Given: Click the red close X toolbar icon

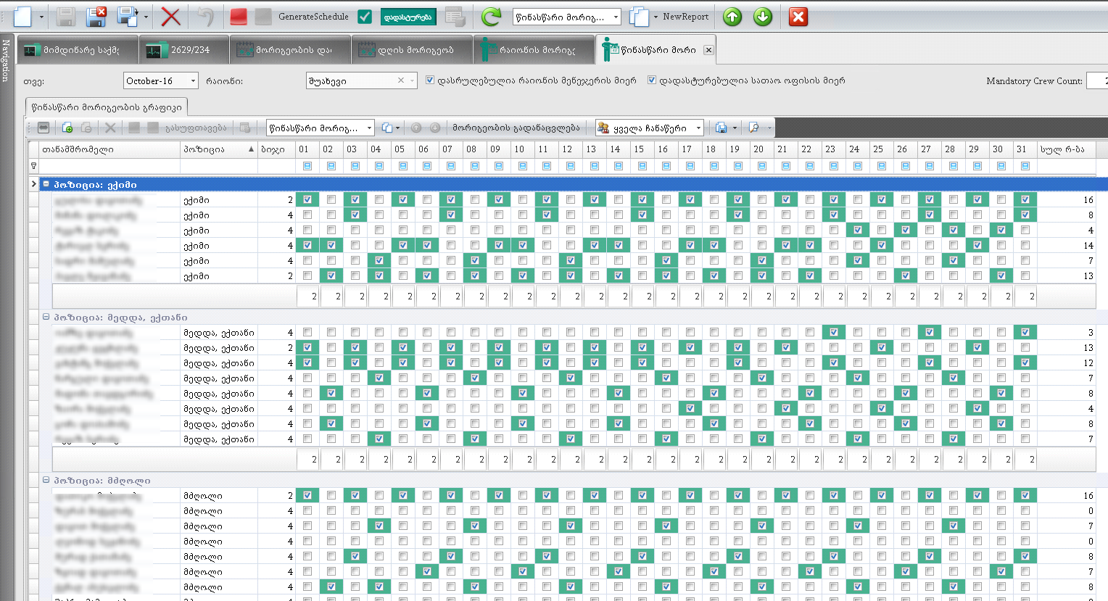Looking at the screenshot, I should click(x=798, y=17).
